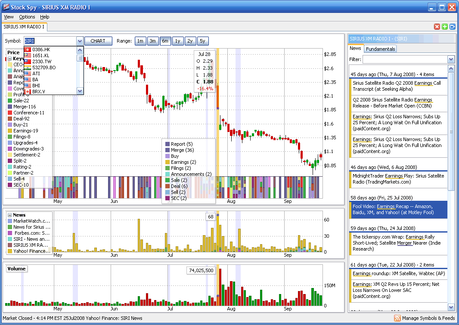Click Manage Symbols & Feeds link

click(428, 318)
